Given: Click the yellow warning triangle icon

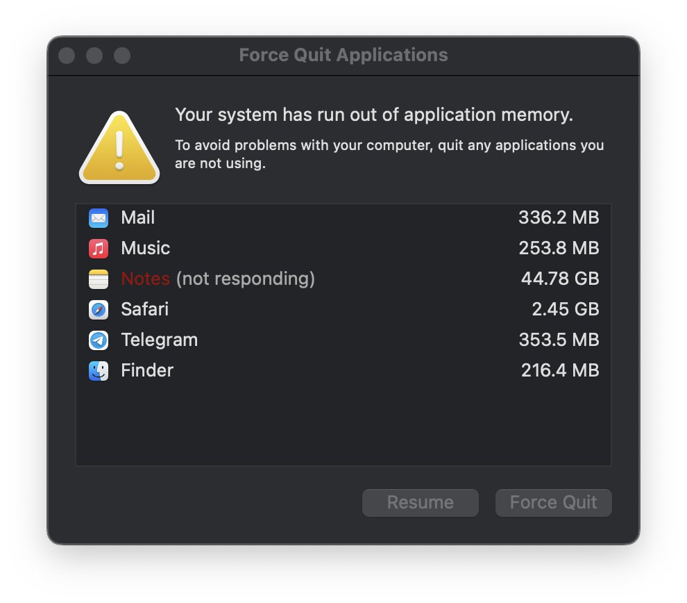Looking at the screenshot, I should 119,148.
